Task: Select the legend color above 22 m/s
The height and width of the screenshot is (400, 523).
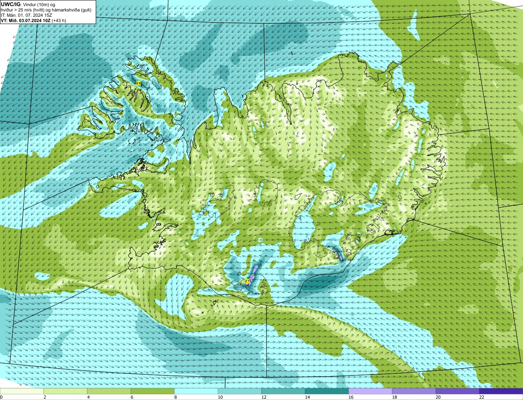Action: (x=501, y=391)
